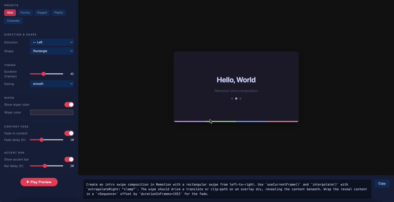Image resolution: width=394 pixels, height=202 pixels.
Task: Open the Wiper color swatch picker
Action: pyautogui.click(x=52, y=112)
